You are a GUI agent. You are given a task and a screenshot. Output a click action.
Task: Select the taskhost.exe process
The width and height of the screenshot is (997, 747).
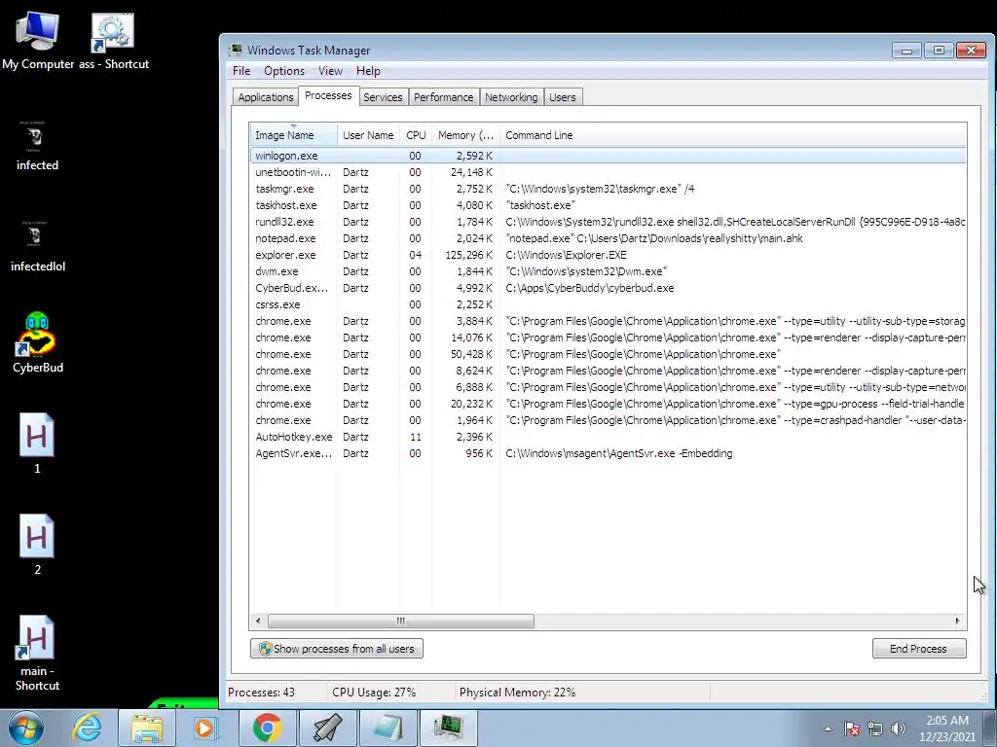(x=608, y=205)
